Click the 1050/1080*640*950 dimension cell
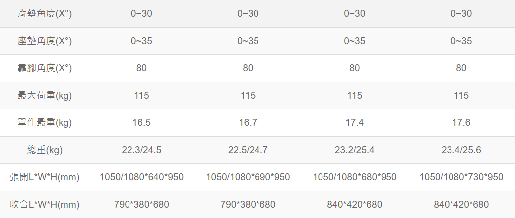Image resolution: width=515 pixels, height=218 pixels. coord(141,177)
